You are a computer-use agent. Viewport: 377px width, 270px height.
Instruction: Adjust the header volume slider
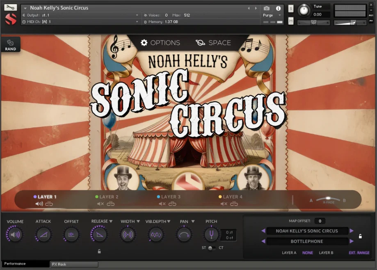pos(350,23)
